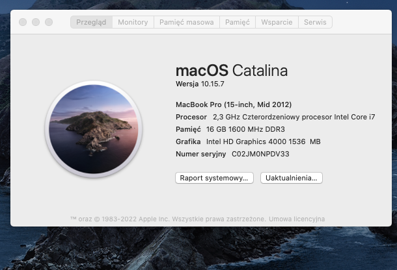The width and height of the screenshot is (397, 270).
Task: Click the macOS Catalina island logo
Action: pos(94,129)
